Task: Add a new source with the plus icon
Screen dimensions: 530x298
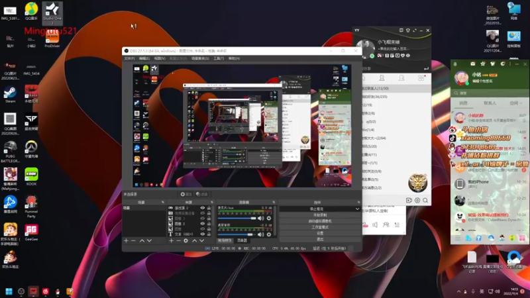Action: click(x=172, y=240)
